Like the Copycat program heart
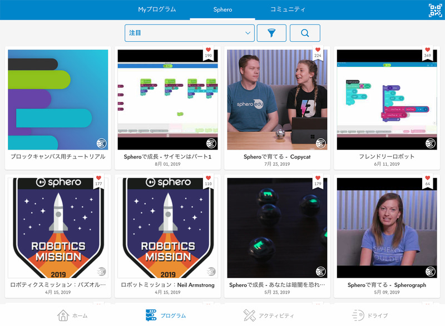 click(318, 50)
